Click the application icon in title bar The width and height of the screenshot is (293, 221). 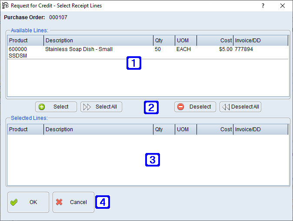click(6, 6)
